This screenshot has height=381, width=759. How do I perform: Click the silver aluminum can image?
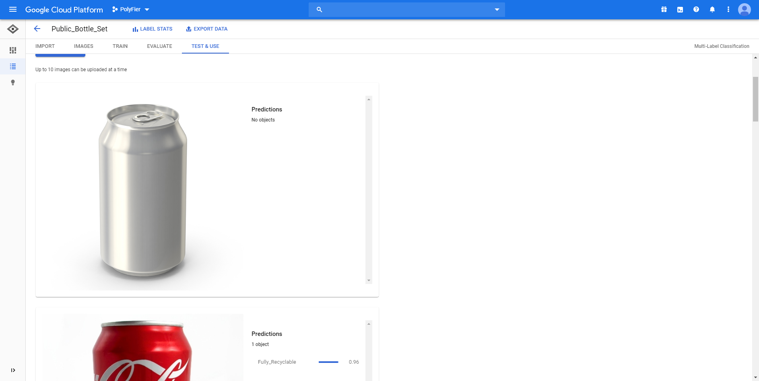point(143,190)
